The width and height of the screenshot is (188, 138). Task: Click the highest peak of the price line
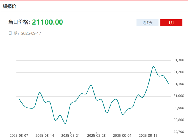pyautogui.click(x=153, y=66)
